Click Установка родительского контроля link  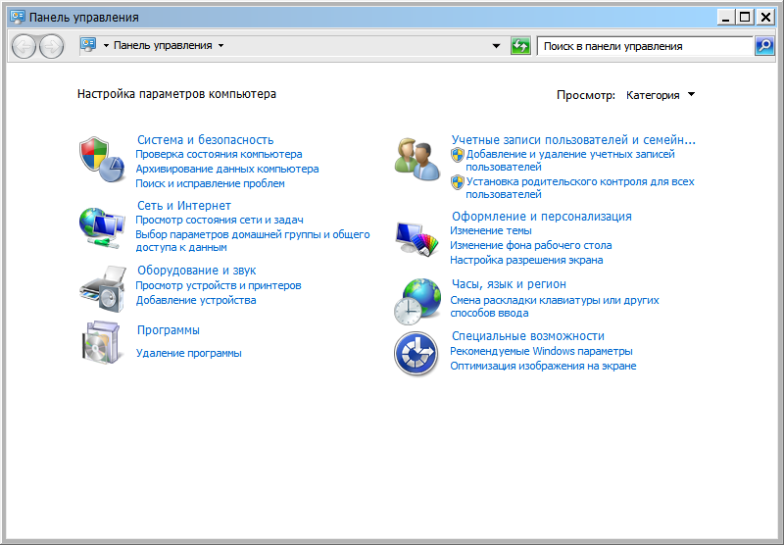point(580,188)
